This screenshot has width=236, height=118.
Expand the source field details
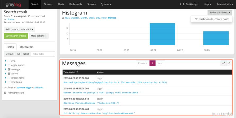[6, 74]
